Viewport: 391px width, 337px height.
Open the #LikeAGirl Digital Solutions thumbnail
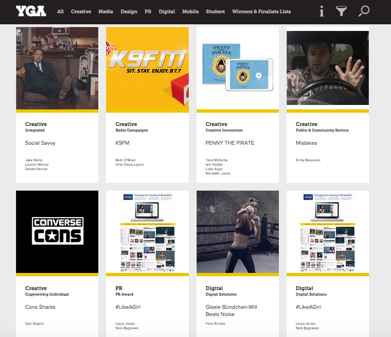(327, 231)
